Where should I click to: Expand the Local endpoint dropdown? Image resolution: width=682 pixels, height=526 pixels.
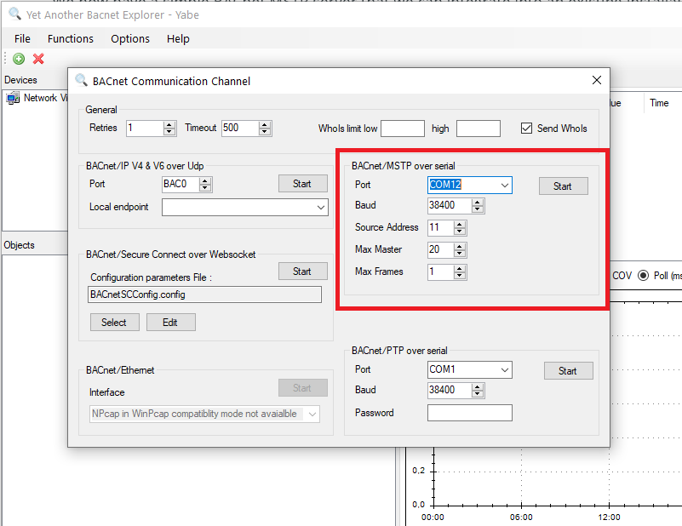(321, 208)
